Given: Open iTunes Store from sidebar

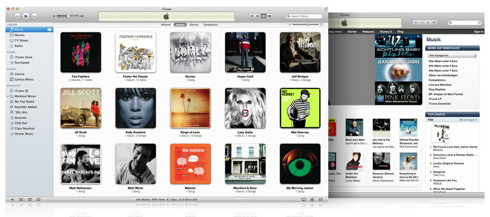Looking at the screenshot, I should [29, 58].
